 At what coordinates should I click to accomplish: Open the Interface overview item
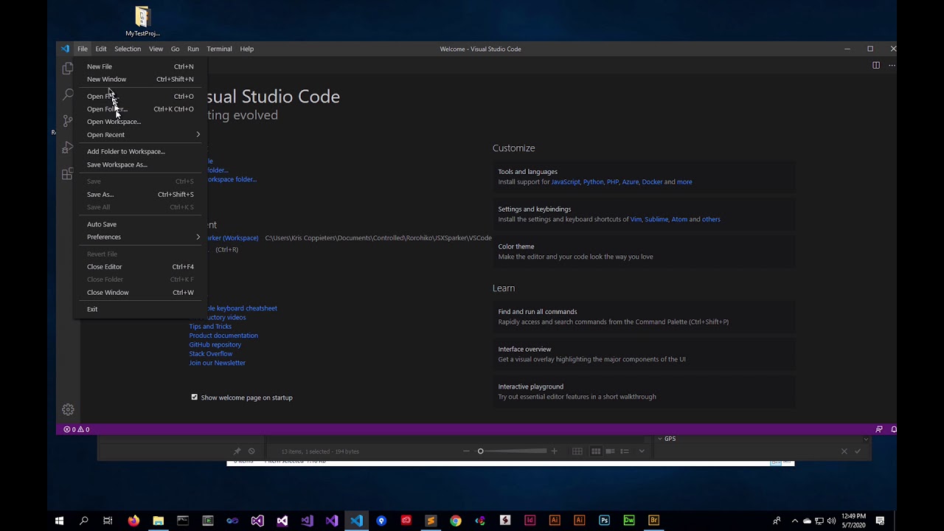coord(644,354)
